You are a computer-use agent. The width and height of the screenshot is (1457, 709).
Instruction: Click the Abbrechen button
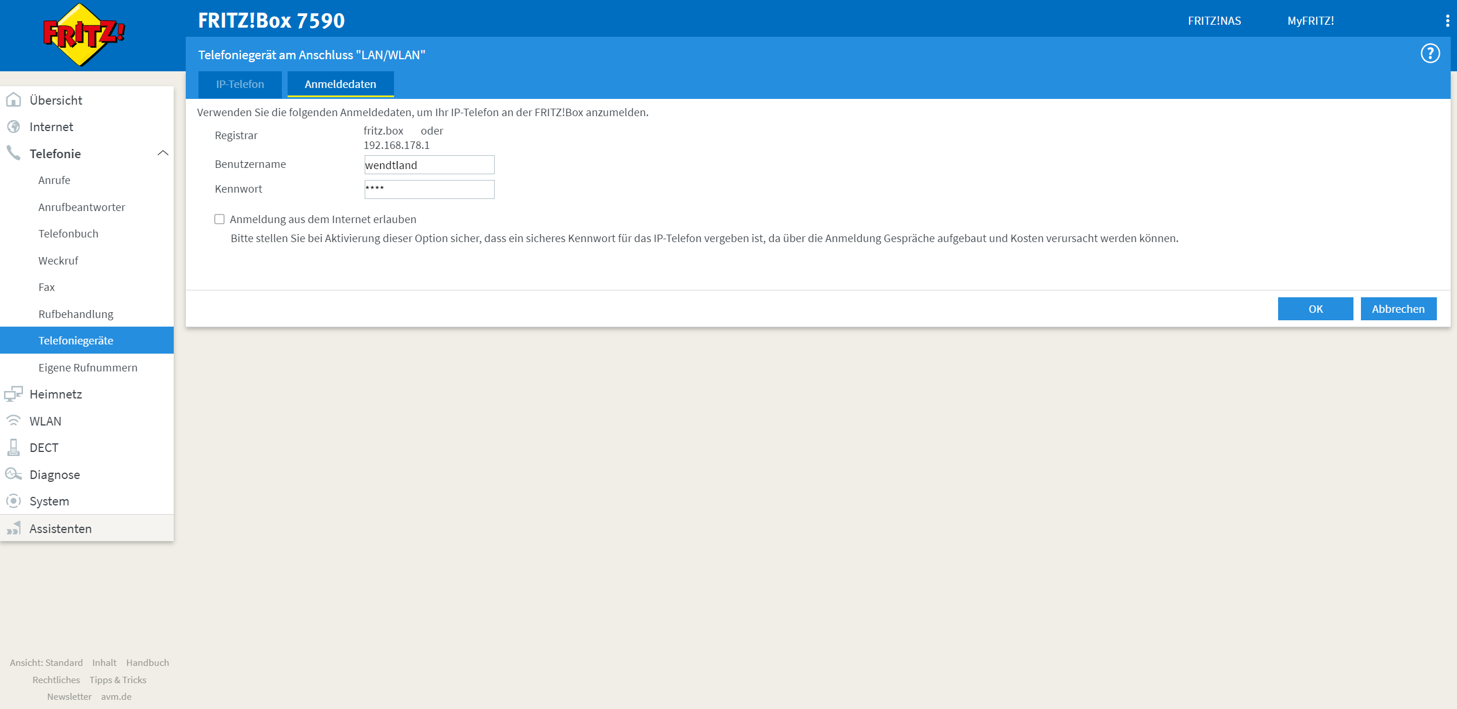tap(1398, 309)
